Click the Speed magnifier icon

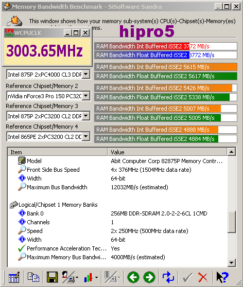(x=22, y=230)
